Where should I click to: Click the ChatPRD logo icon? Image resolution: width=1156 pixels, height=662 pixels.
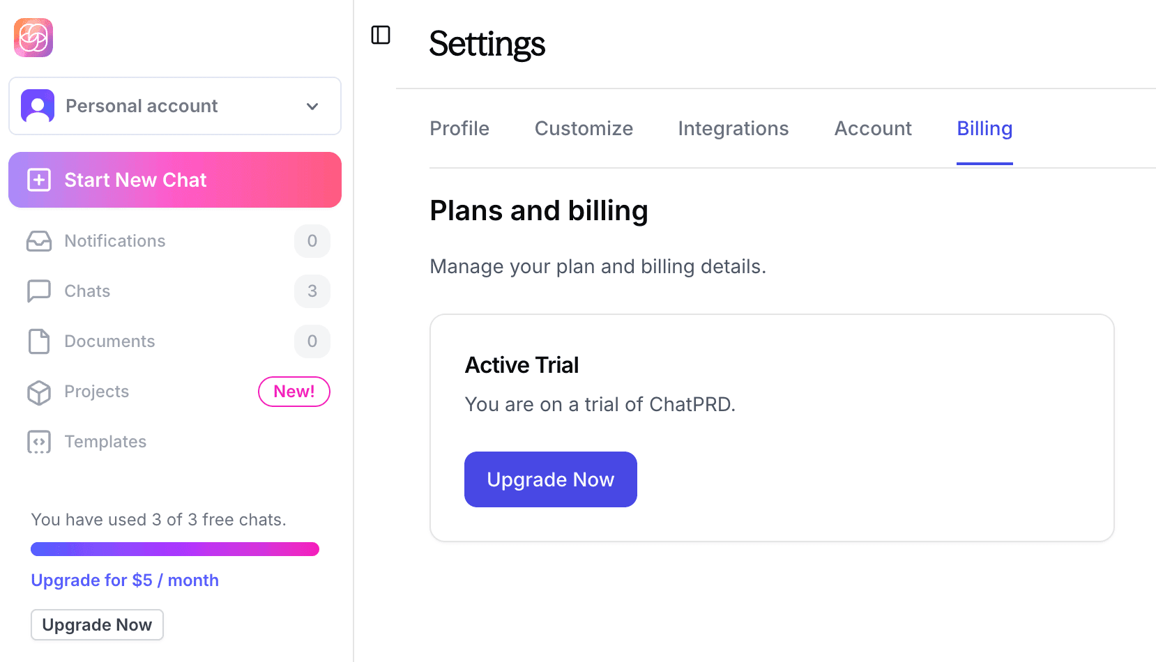(x=33, y=38)
